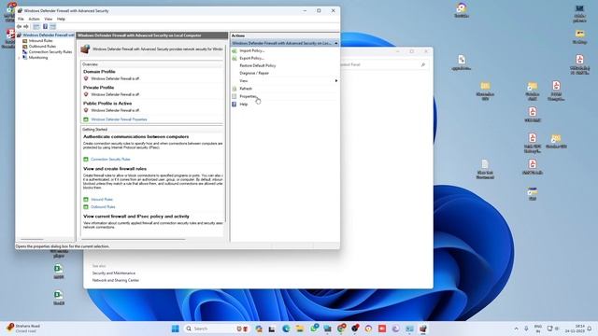Click the microphone icon in the system tray
The image size is (598, 336).
point(526,329)
